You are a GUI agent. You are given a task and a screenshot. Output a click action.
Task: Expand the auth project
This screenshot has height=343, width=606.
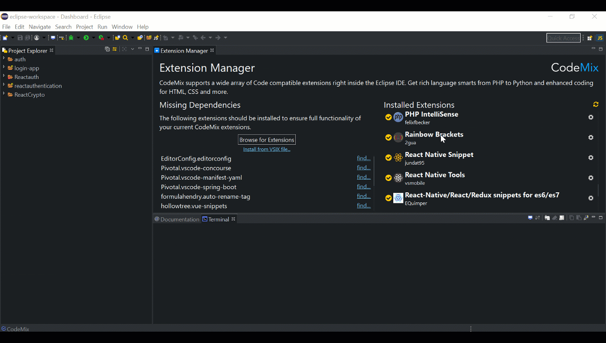(4, 59)
